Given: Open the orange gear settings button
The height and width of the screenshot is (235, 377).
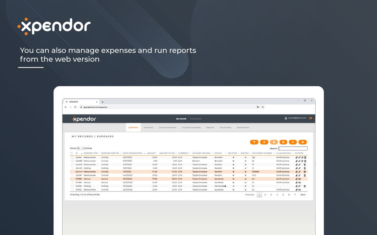Looking at the screenshot, I should click(303, 142).
